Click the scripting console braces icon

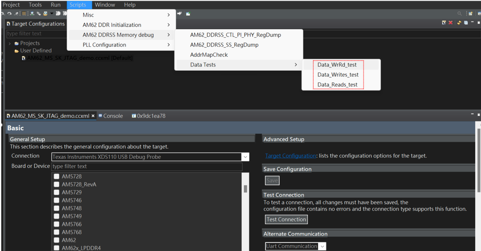tap(45, 14)
